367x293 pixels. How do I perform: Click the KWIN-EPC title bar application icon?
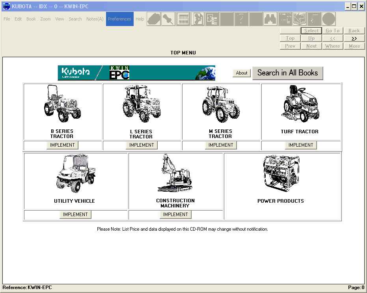[x=7, y=6]
